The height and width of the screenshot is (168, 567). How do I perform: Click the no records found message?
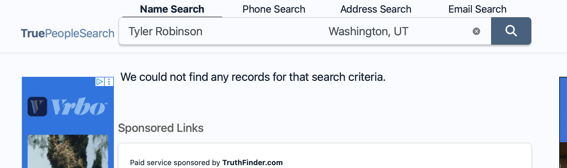coord(253,77)
